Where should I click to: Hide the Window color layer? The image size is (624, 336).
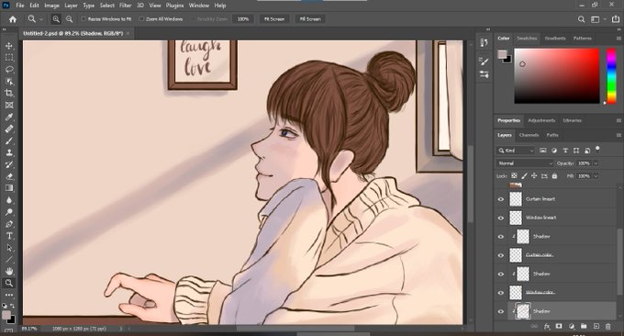[x=501, y=293]
